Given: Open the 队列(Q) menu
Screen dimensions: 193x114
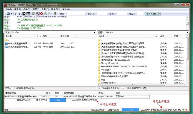Looking at the screenshot, I should click(x=45, y=9).
